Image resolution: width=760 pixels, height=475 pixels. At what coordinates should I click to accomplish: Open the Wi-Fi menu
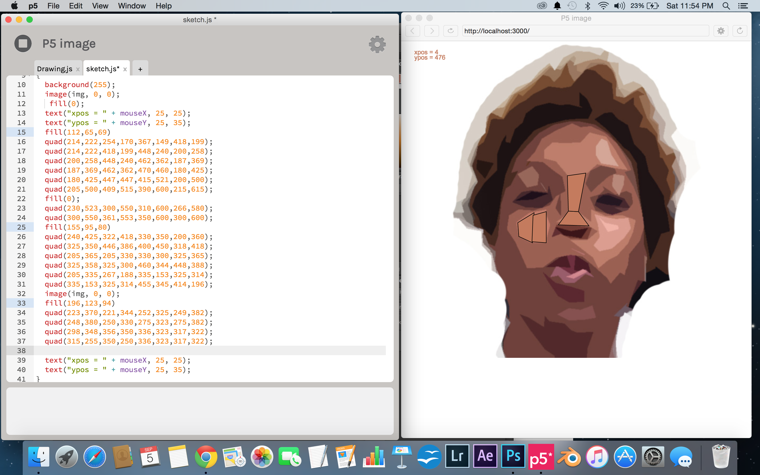pyautogui.click(x=603, y=6)
